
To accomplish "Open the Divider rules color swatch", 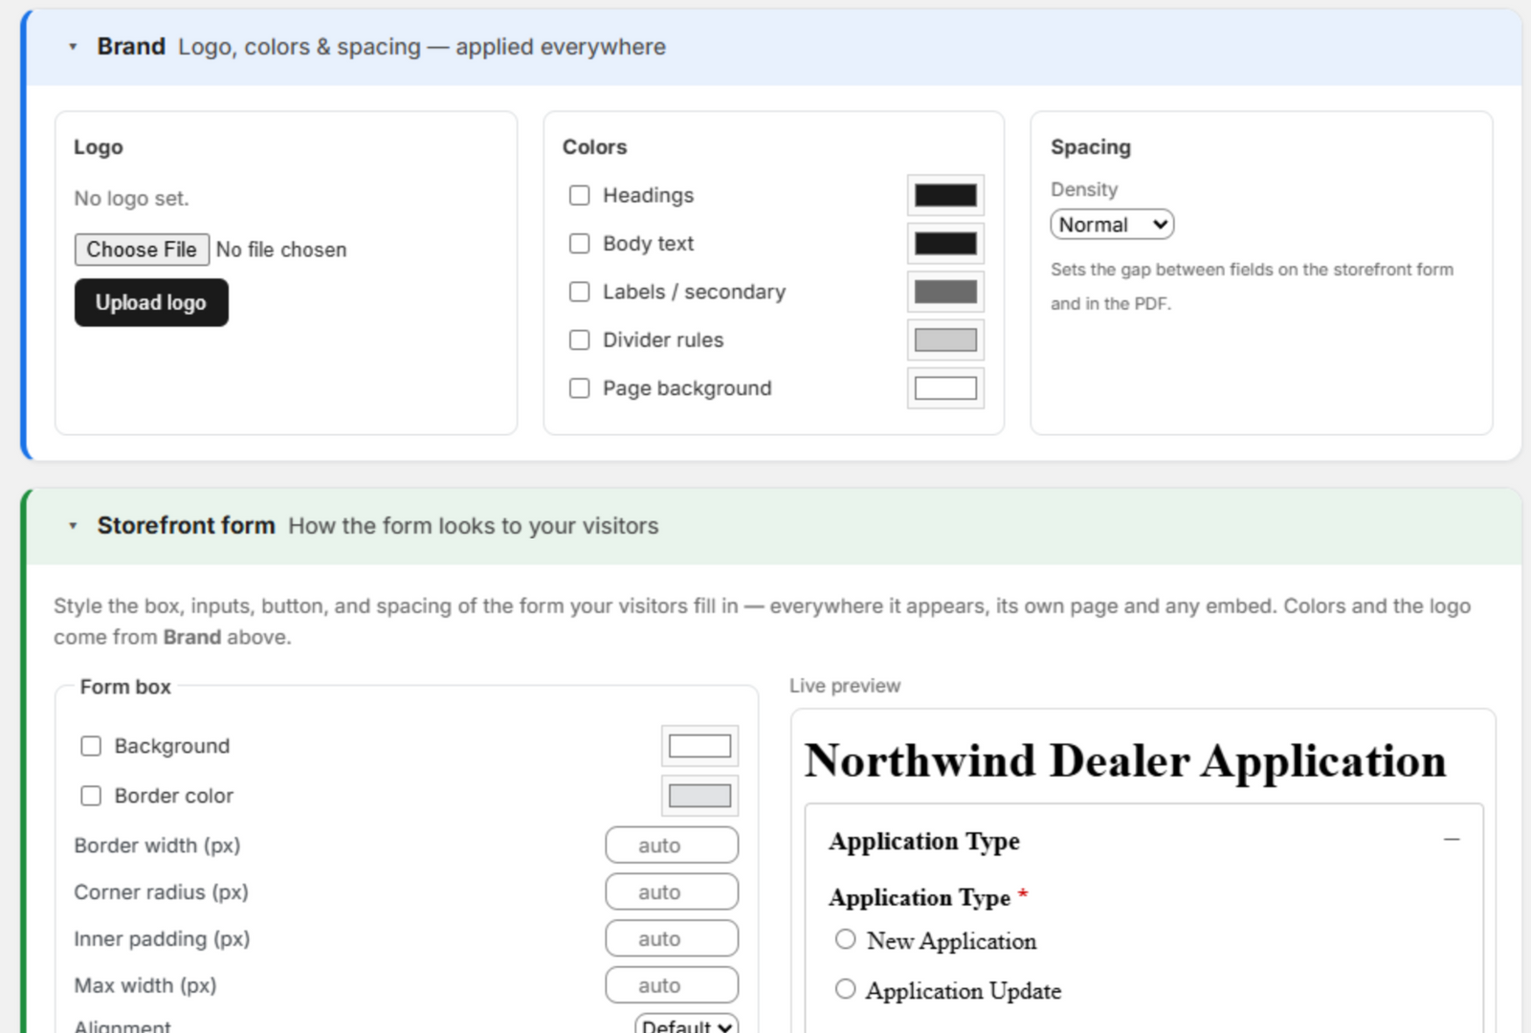I will coord(945,340).
